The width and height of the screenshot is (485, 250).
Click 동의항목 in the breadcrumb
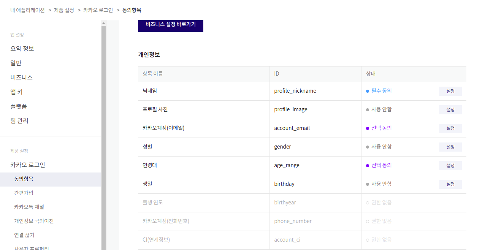click(x=132, y=10)
